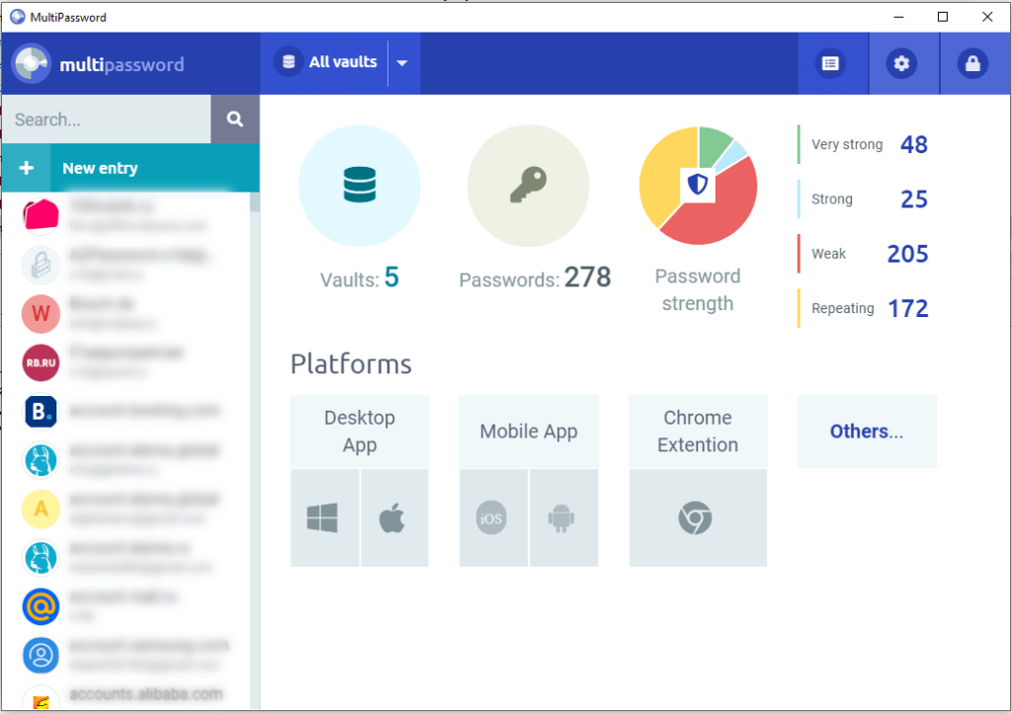Click the lock icon to lock the app
Screen dimensions: 1012x714
click(972, 63)
